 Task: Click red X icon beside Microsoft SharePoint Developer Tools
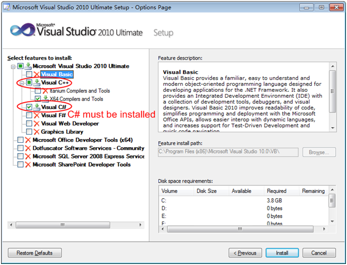(28, 165)
